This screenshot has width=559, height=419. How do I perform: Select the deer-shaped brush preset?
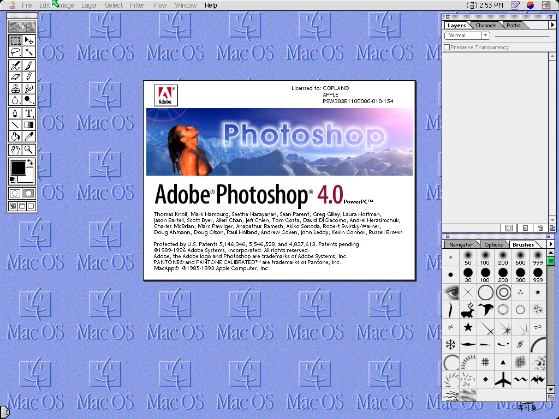(x=467, y=310)
